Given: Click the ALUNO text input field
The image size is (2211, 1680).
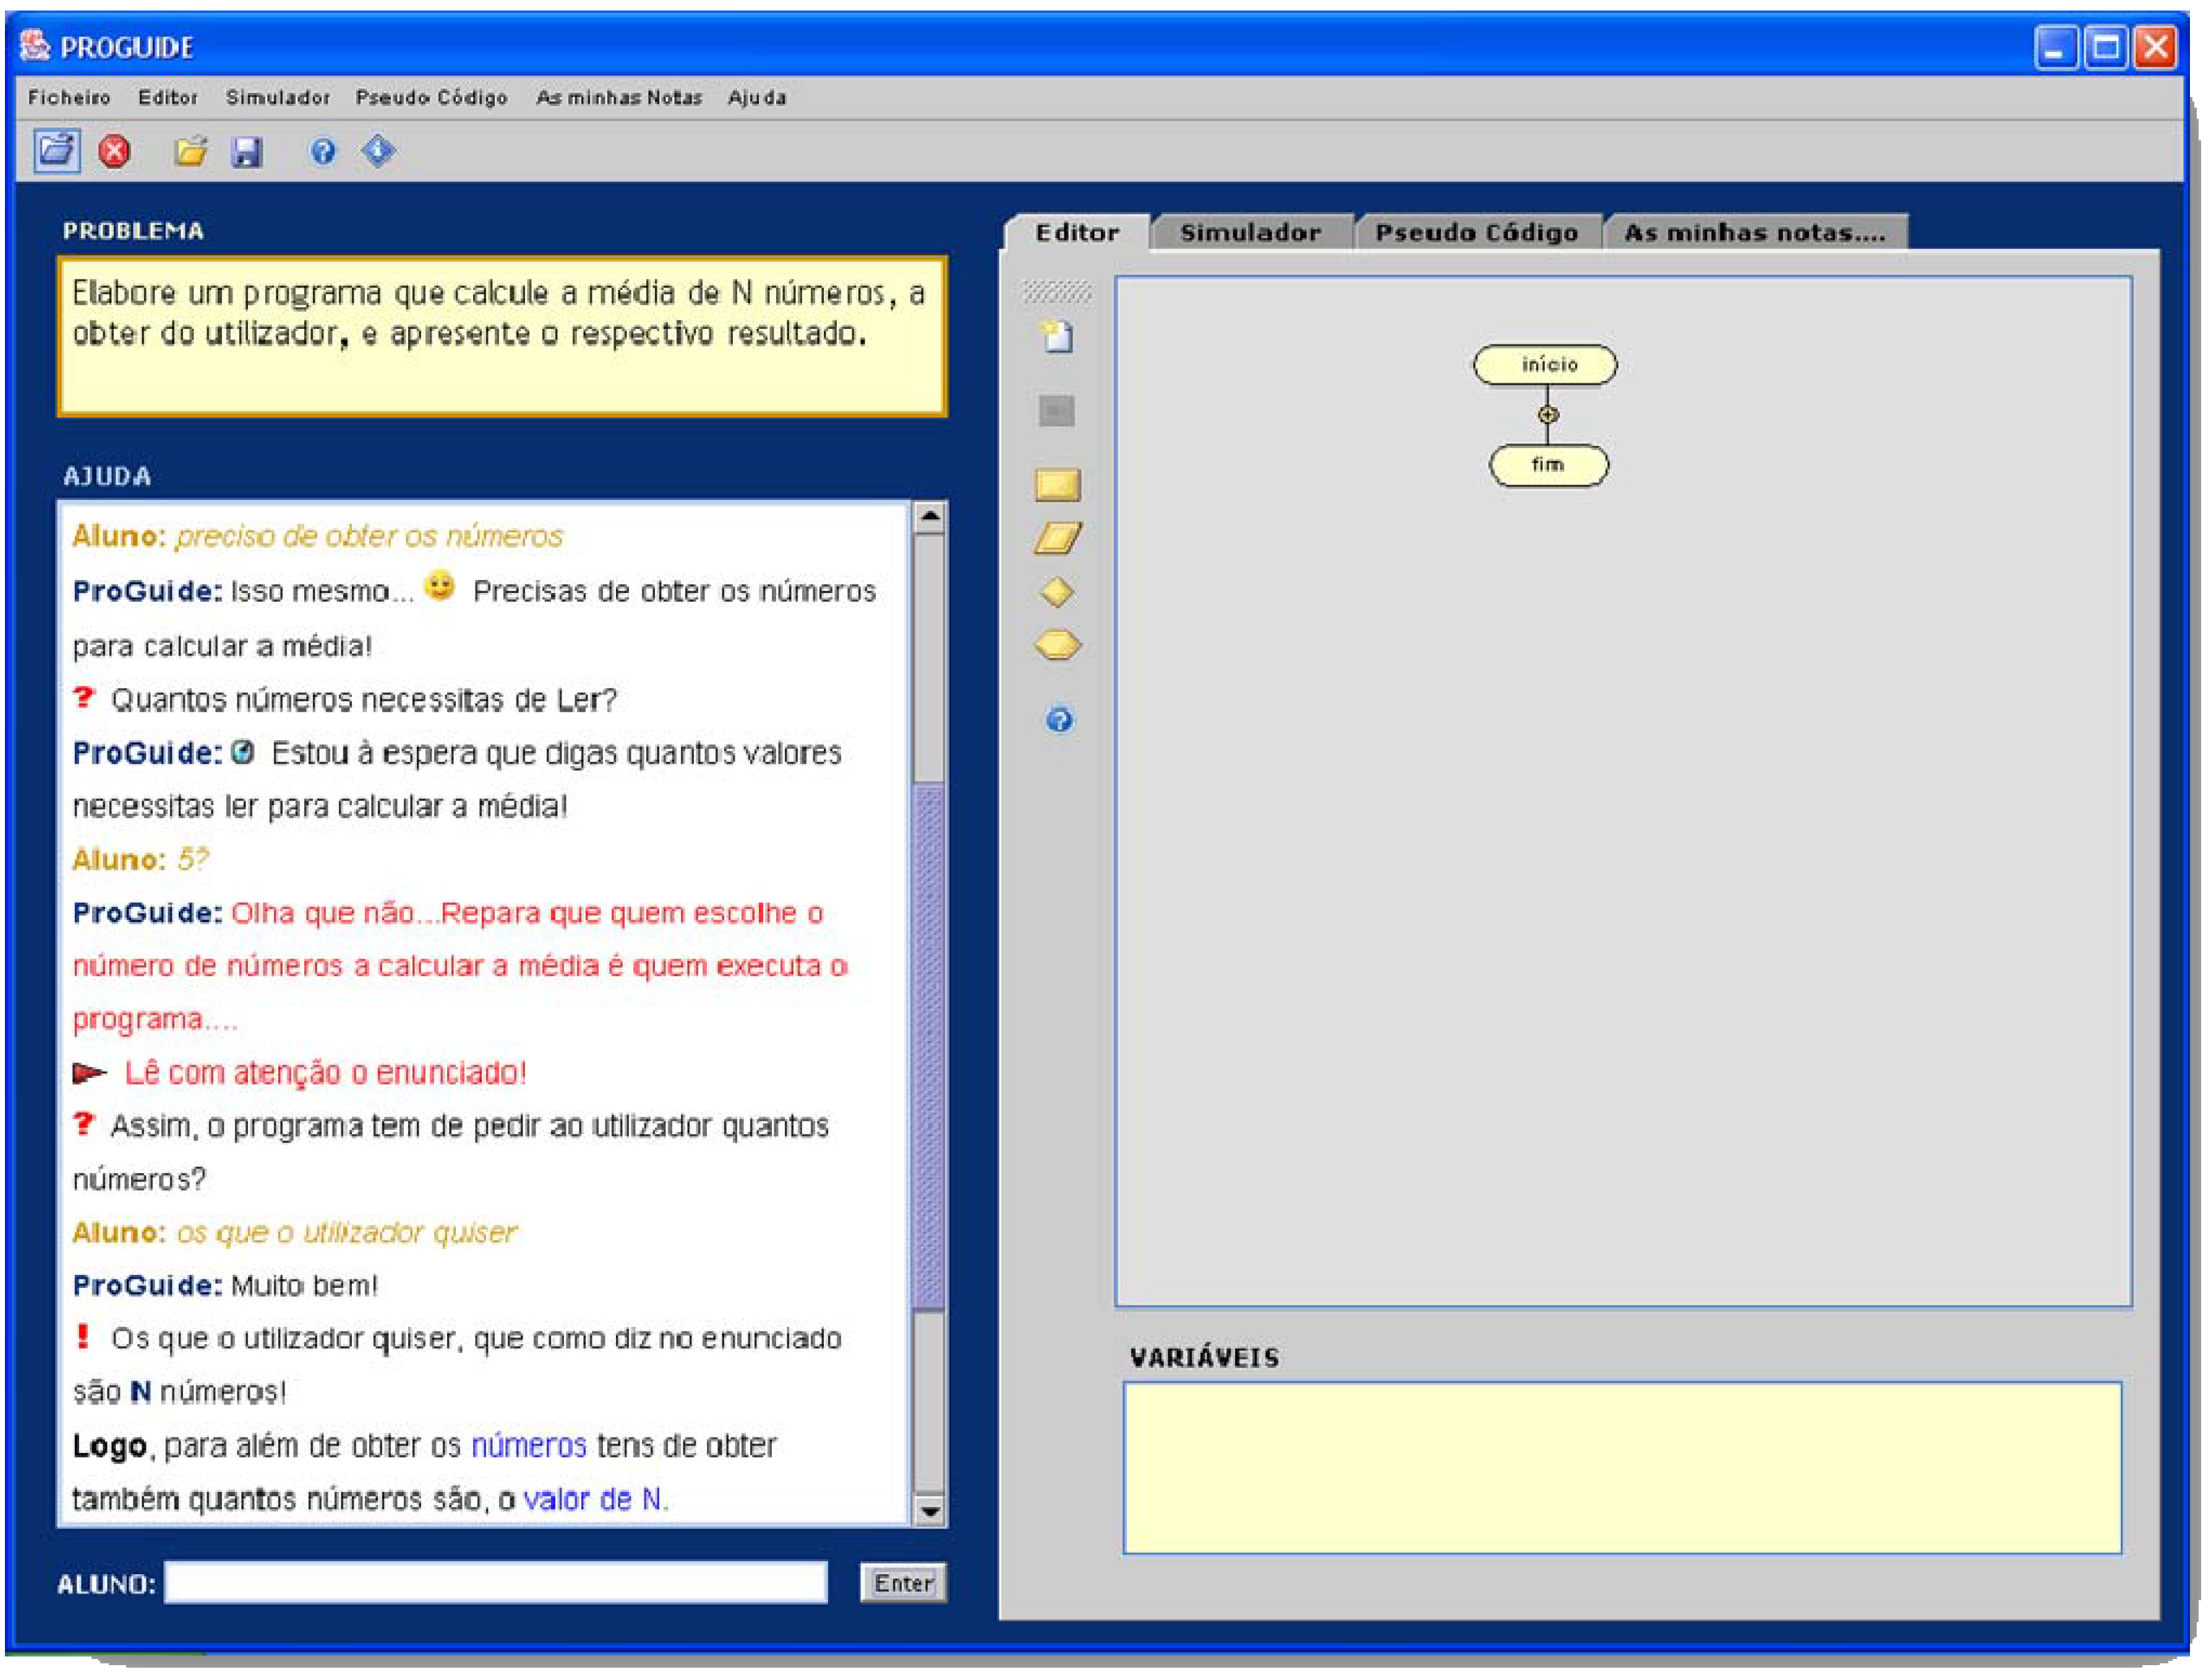Looking at the screenshot, I should click(495, 1582).
